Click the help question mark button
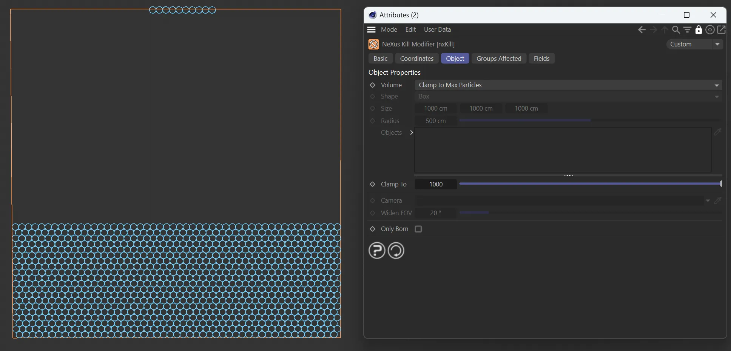Screen dimensions: 731x351 coord(376,251)
